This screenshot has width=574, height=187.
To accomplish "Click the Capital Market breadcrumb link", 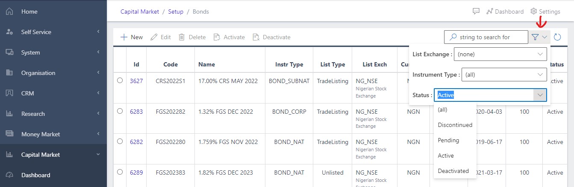I will [140, 12].
